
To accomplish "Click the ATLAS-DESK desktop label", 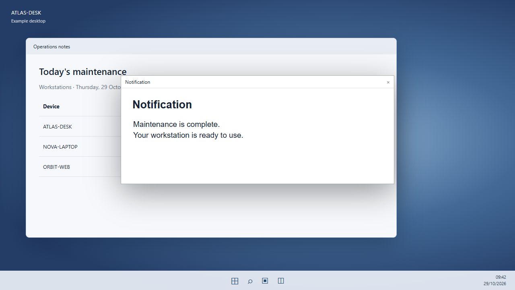I will pyautogui.click(x=26, y=13).
